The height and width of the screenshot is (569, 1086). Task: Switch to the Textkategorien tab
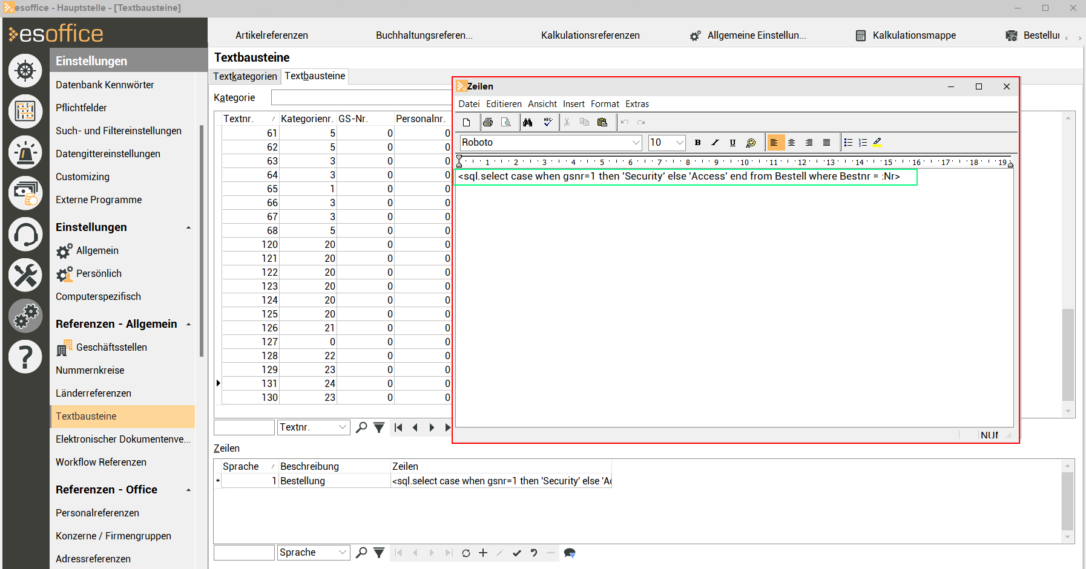(245, 76)
